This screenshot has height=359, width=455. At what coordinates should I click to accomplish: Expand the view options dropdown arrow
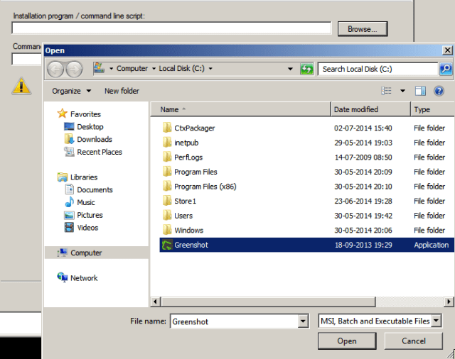(x=402, y=91)
